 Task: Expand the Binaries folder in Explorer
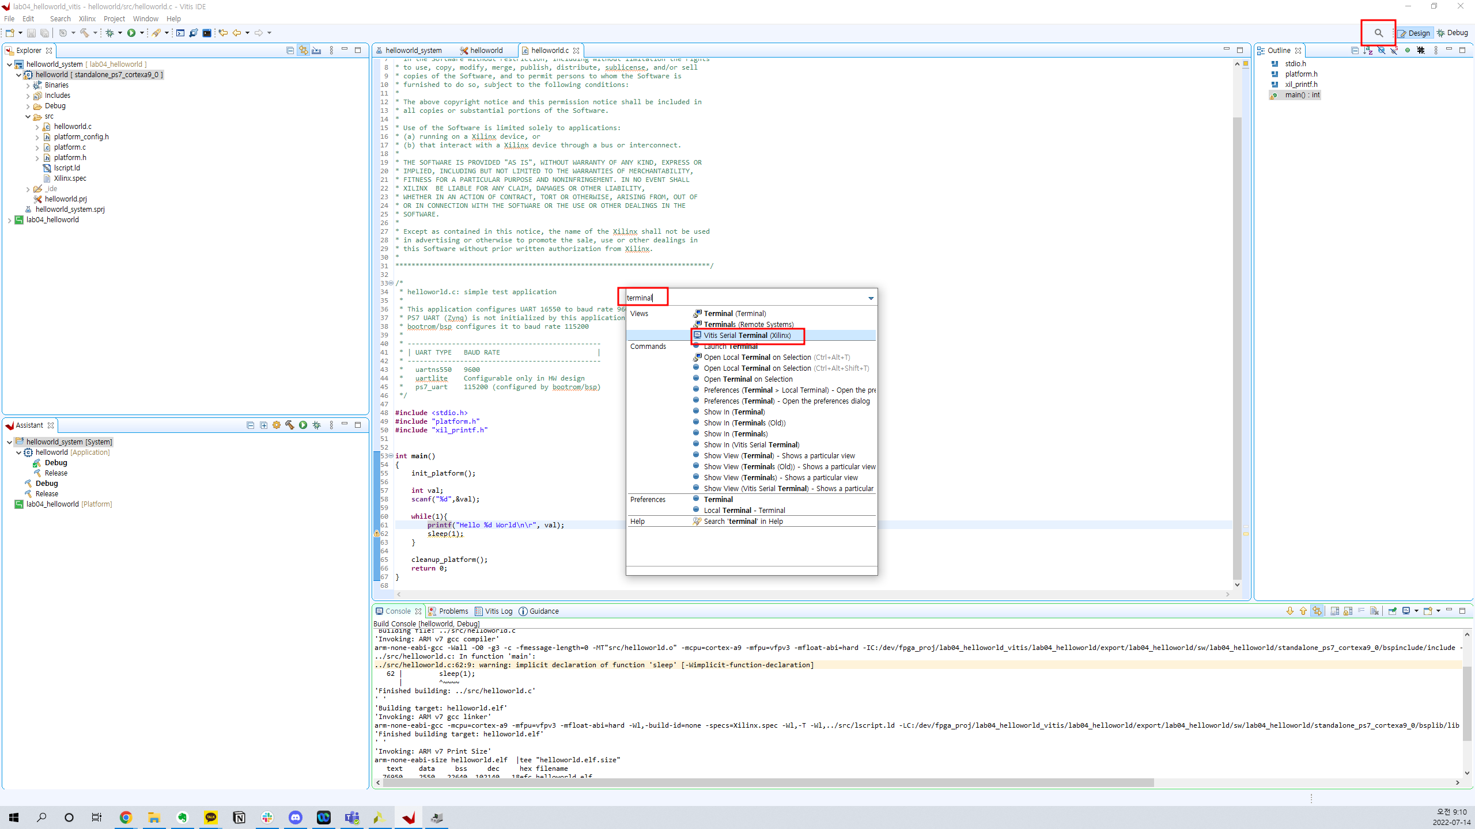tap(28, 85)
